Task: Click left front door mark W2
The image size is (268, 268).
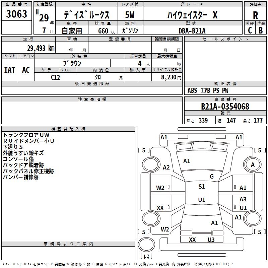Action: coord(160,188)
